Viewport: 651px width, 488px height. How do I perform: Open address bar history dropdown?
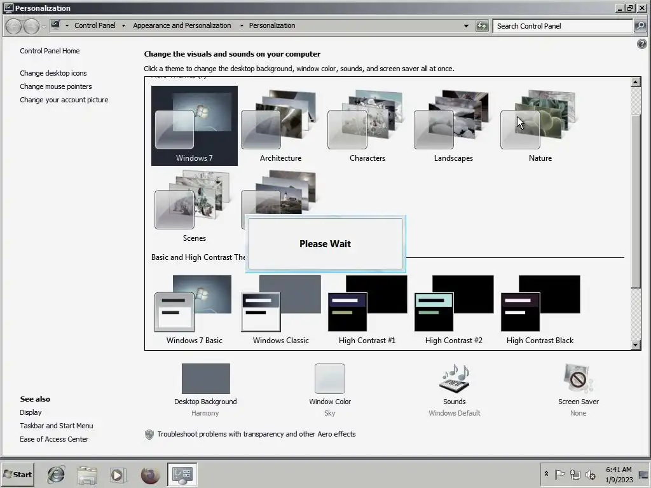pyautogui.click(x=466, y=25)
